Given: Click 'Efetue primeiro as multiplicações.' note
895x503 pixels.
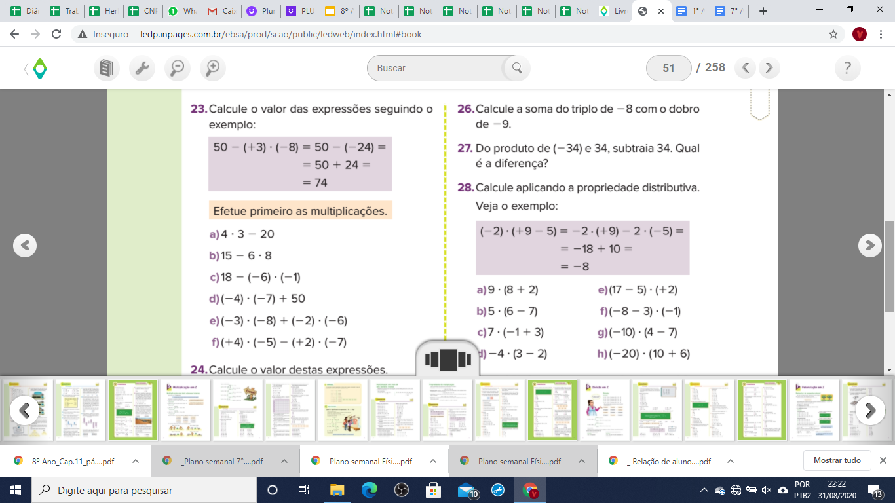Looking at the screenshot, I should click(300, 211).
